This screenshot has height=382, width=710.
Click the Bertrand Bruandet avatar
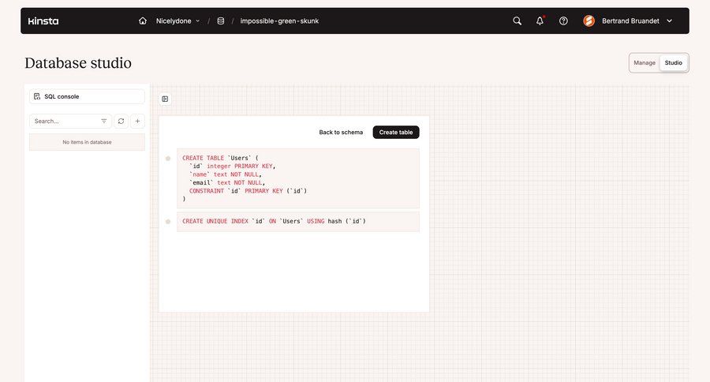[x=589, y=21]
